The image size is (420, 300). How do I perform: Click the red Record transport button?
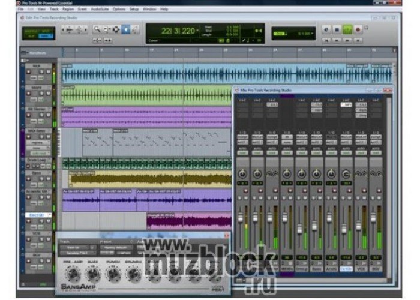click(x=358, y=29)
